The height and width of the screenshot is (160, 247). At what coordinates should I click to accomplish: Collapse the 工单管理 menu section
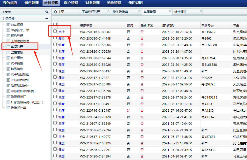[x=47, y=18]
